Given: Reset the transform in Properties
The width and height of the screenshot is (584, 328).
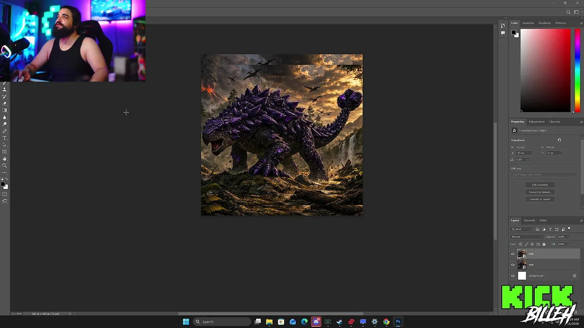Looking at the screenshot, I should (x=559, y=140).
